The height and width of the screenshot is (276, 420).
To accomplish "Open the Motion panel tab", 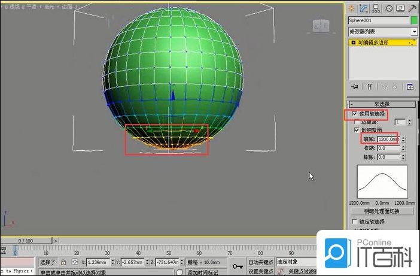I will point(388,7).
